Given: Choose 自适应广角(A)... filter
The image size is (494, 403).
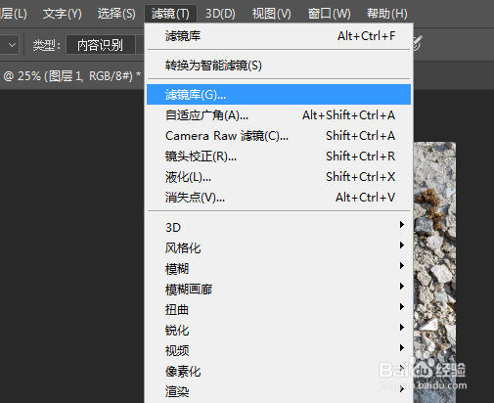Looking at the screenshot, I should pyautogui.click(x=279, y=115).
